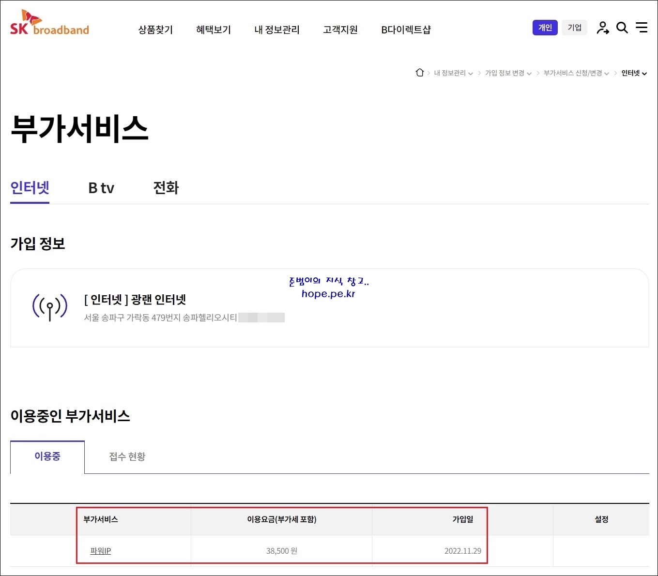Click the 38,500 원 fee cell
Screen dimensions: 658x576
282,551
